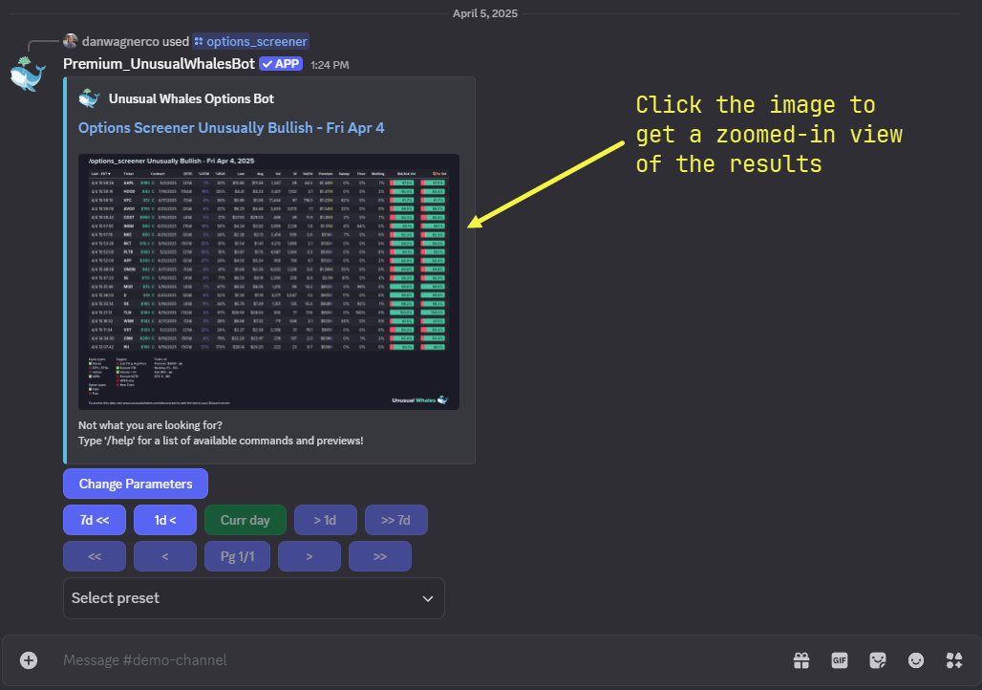Click the Premium_UnusualWhalesBot username
Viewport: 982px width, 690px height.
click(x=160, y=64)
